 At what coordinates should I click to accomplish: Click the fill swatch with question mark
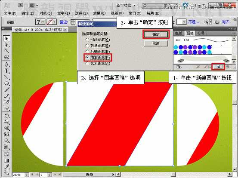click(39, 22)
